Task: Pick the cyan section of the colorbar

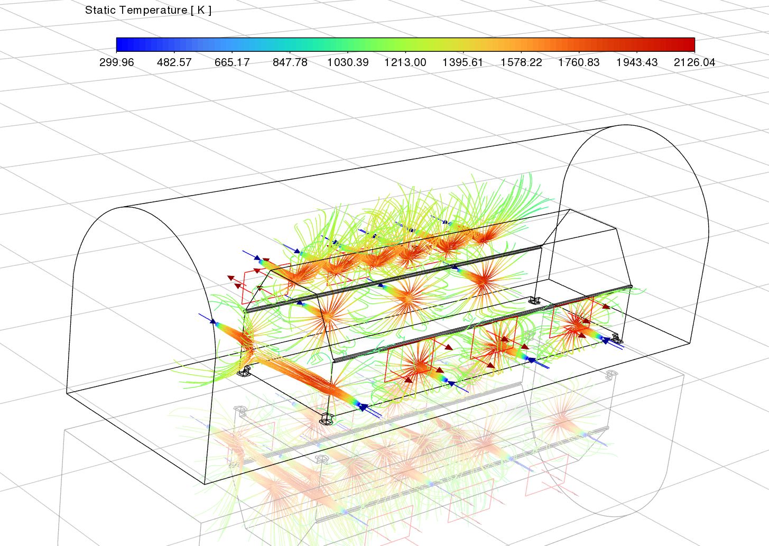Action: click(285, 44)
